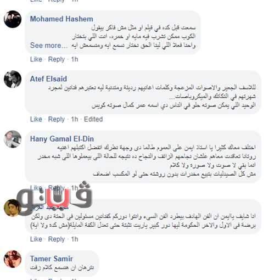Open the 1h timestamp on Atef Elsaid's comment
Viewport: 280px width, 280px height.
(75, 119)
